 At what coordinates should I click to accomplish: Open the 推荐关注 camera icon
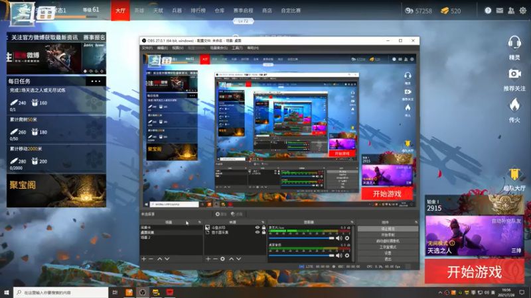coord(514,74)
